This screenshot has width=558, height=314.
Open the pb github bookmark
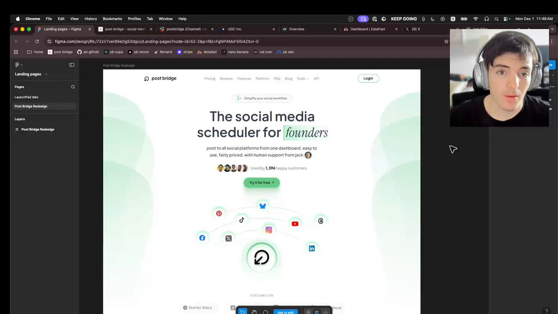coord(88,52)
